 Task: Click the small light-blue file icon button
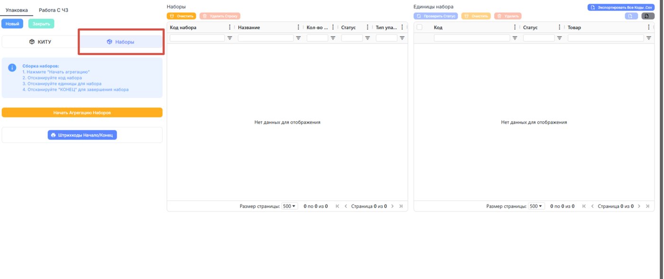point(631,16)
